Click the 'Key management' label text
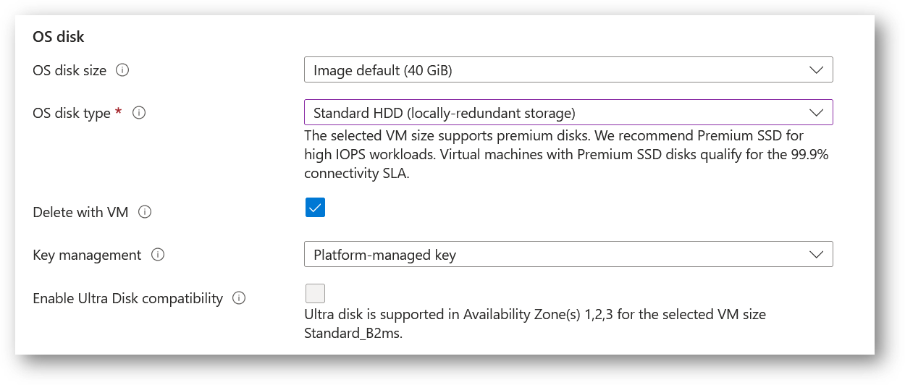The width and height of the screenshot is (905, 385). click(x=87, y=255)
